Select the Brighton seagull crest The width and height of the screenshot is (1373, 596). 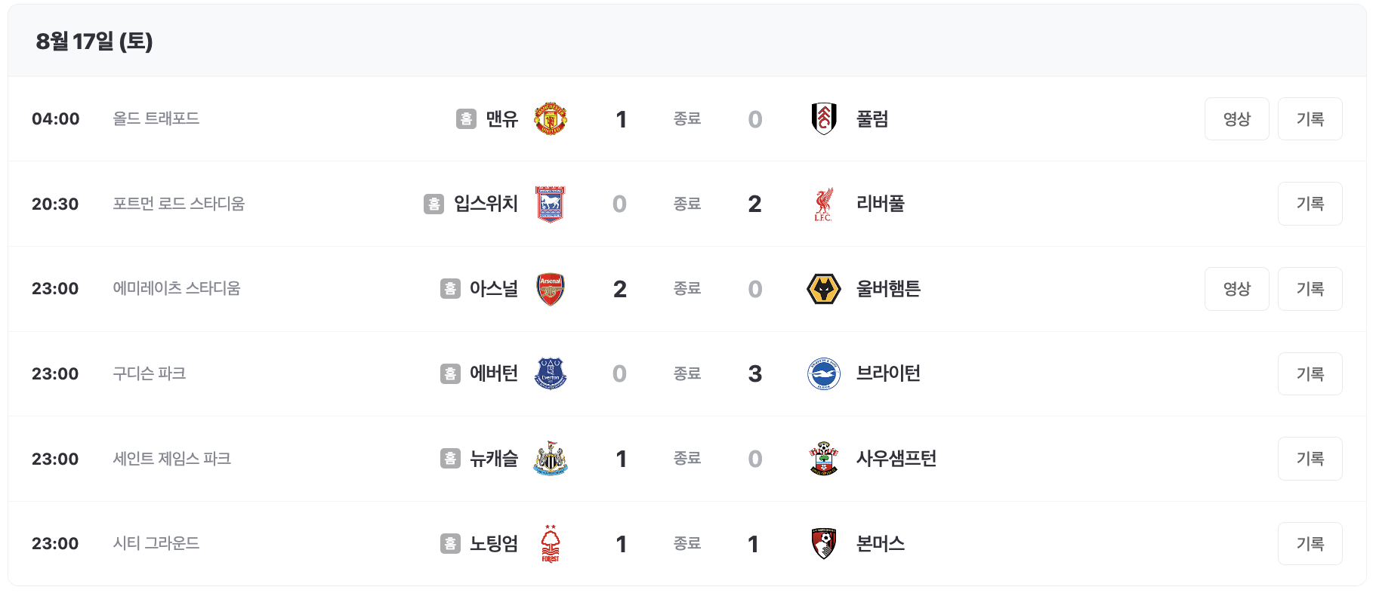[824, 373]
